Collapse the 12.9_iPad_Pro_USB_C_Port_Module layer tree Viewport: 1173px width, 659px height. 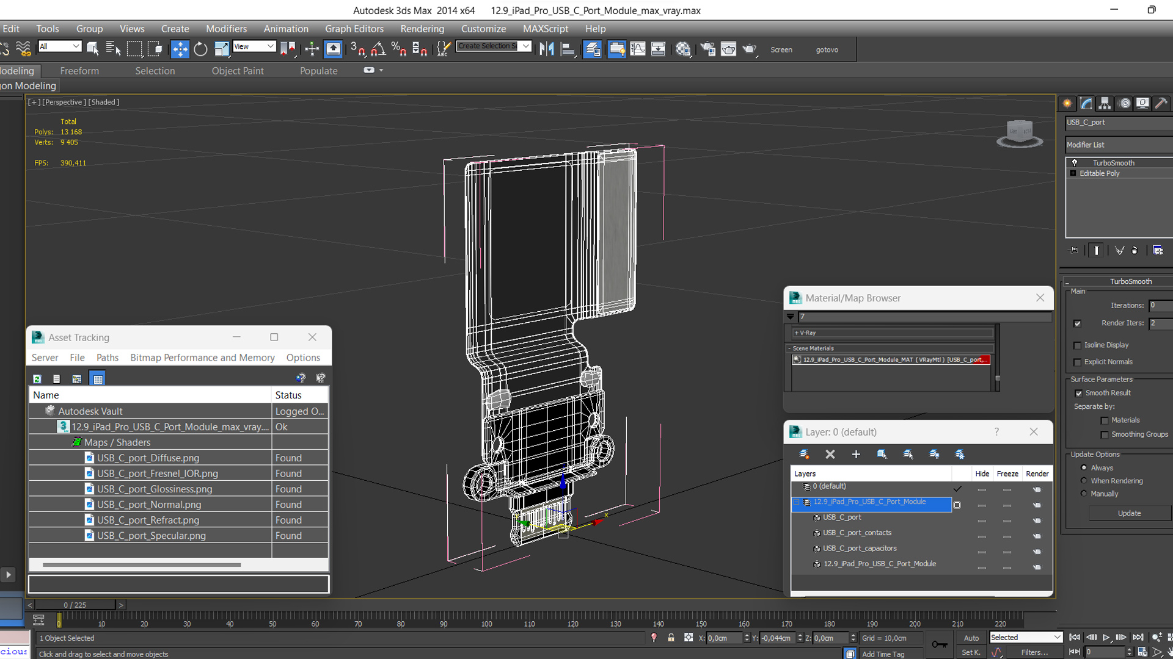click(x=797, y=502)
